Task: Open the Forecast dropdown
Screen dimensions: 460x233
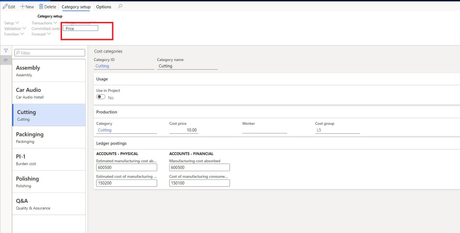Action: click(x=41, y=34)
